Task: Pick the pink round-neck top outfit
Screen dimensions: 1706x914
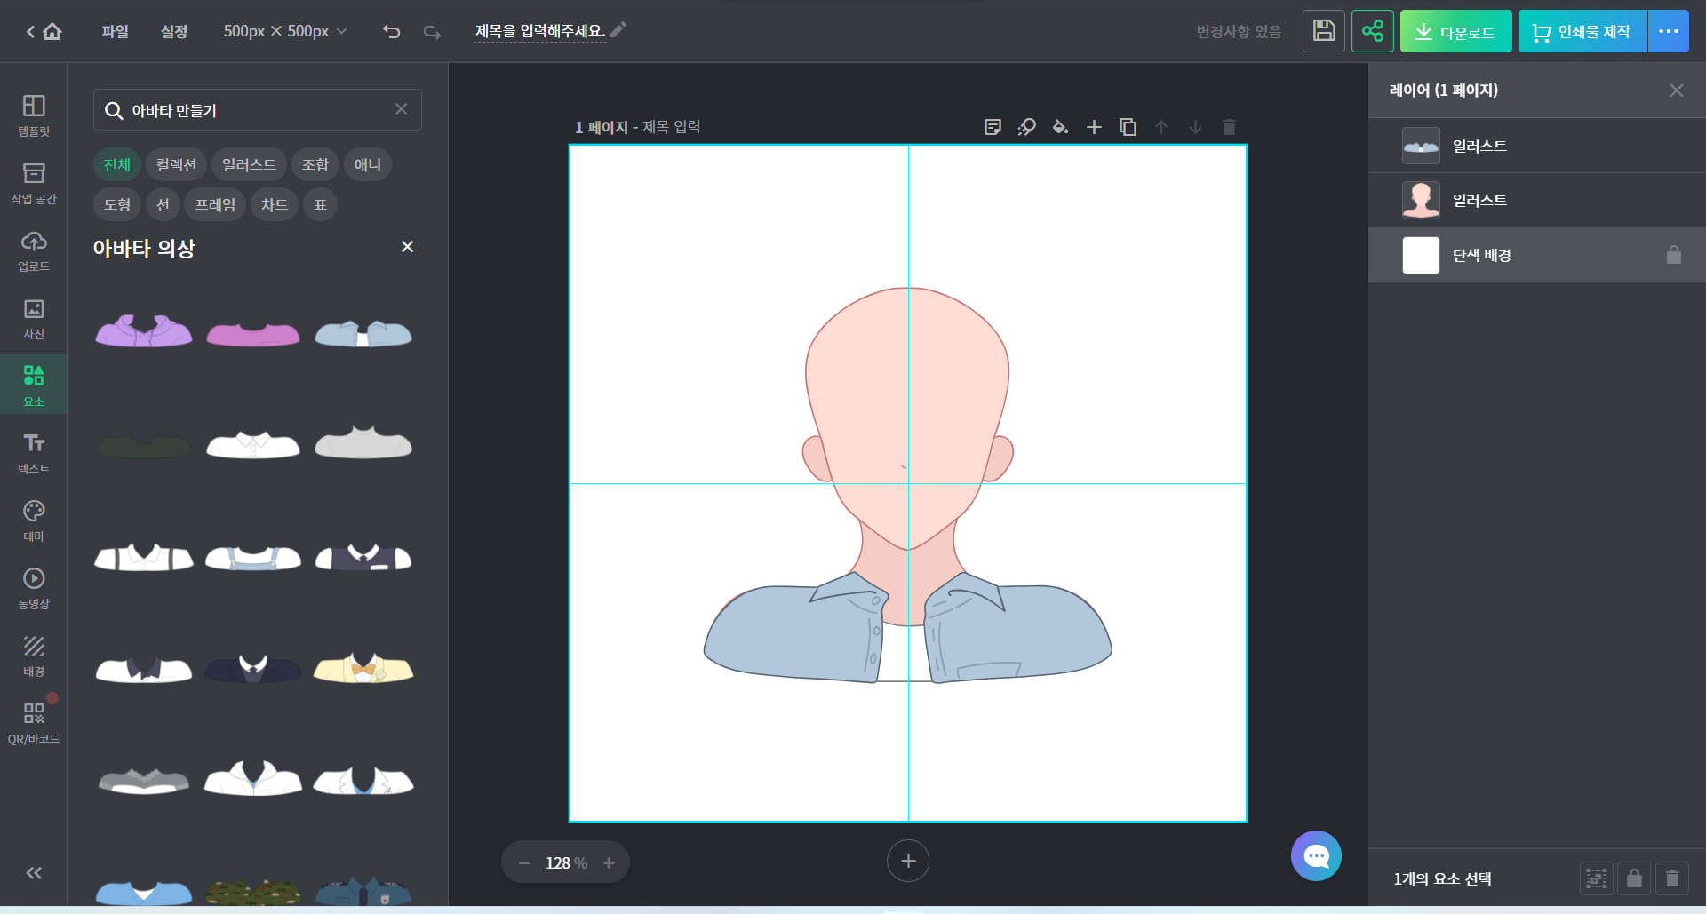Action: coord(253,334)
